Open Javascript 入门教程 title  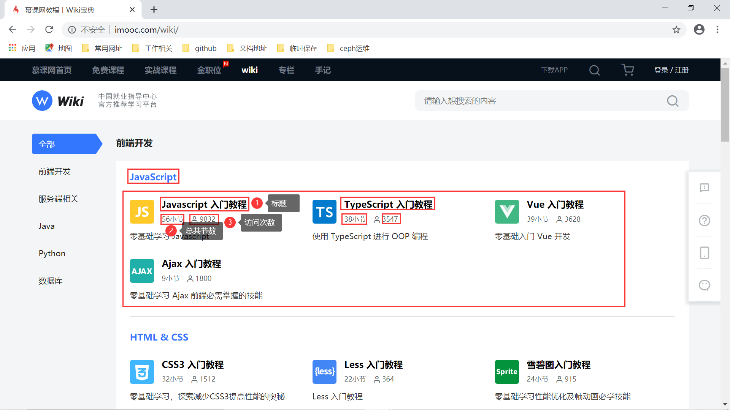coord(205,204)
